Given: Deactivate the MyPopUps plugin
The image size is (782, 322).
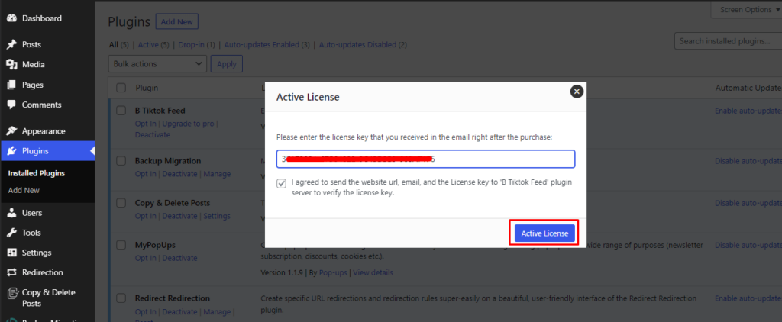Looking at the screenshot, I should tap(179, 258).
